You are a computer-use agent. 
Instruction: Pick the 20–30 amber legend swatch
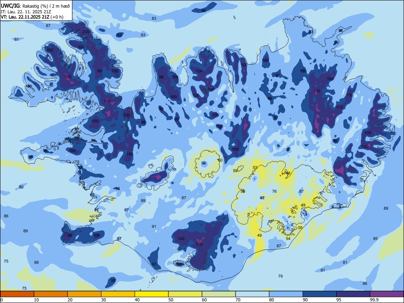[84, 294]
